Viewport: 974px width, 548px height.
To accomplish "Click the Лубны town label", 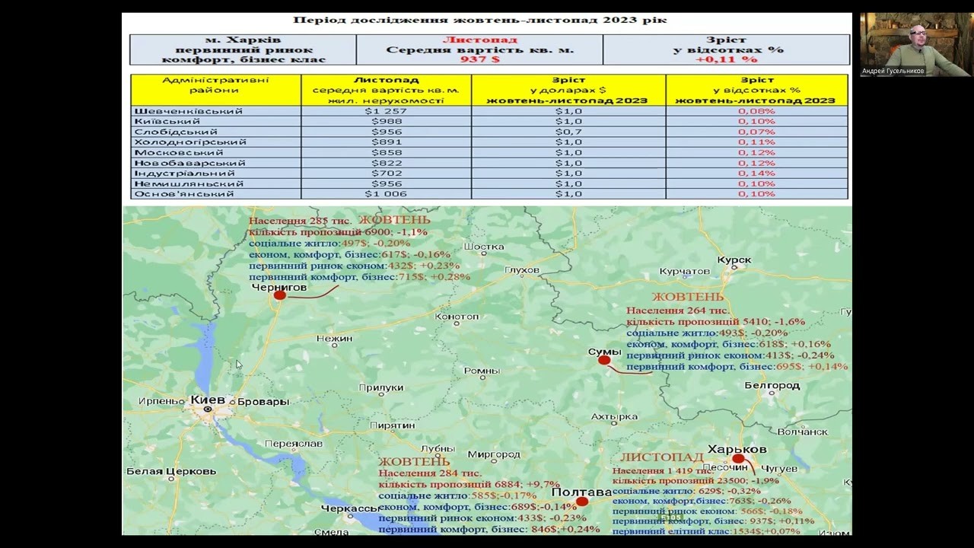I will pos(437,449).
